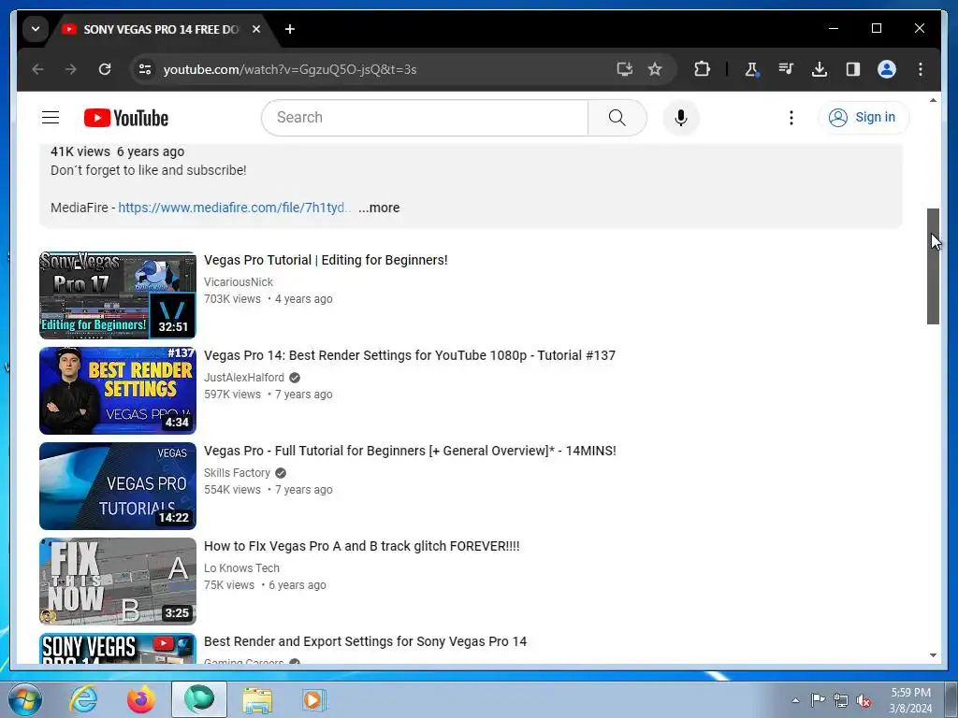The width and height of the screenshot is (958, 718).
Task: Click '597K views' under JustAlexHalford video
Action: 232,395
